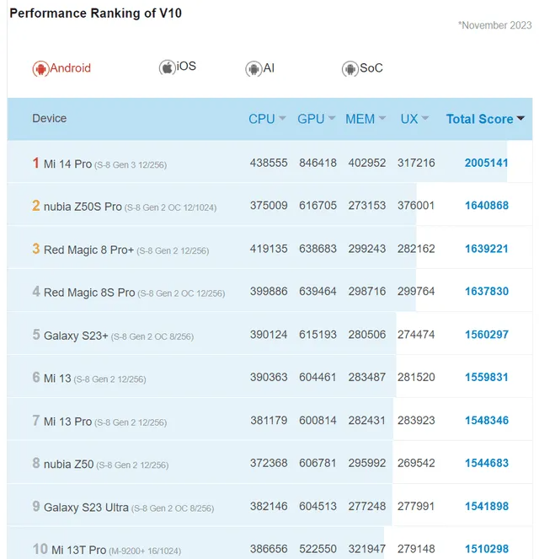Open the Galaxy S23 Ultra entry
Viewport: 539px width, 559px height.
tap(86, 507)
